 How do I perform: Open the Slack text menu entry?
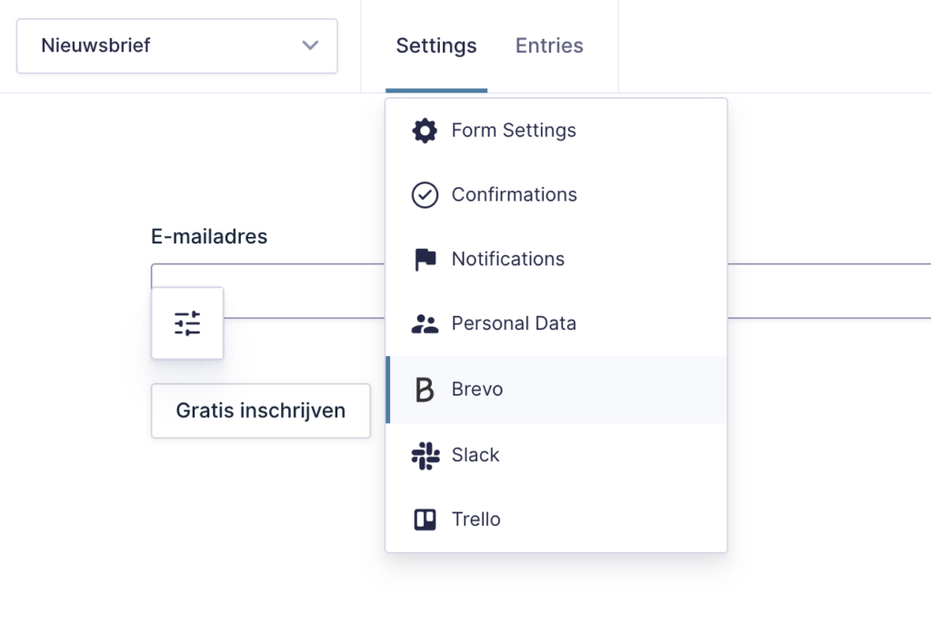pyautogui.click(x=476, y=455)
